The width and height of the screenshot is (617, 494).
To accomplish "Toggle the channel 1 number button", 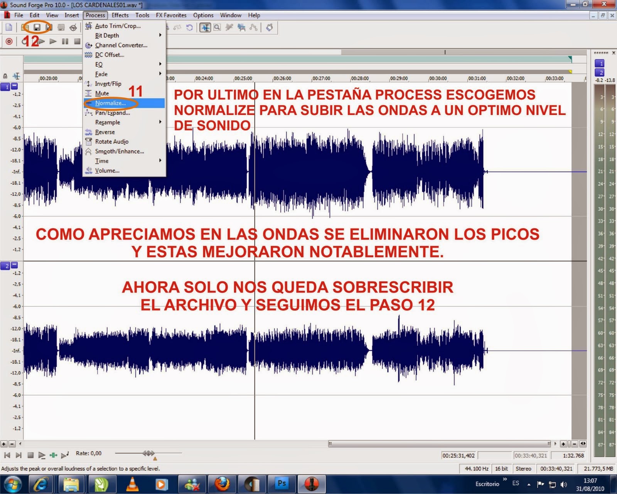I will (5, 87).
